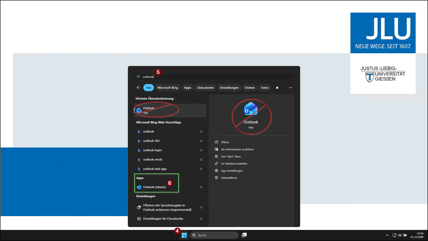
Task: Select the Microsoft Bing filter tab
Action: [x=168, y=88]
